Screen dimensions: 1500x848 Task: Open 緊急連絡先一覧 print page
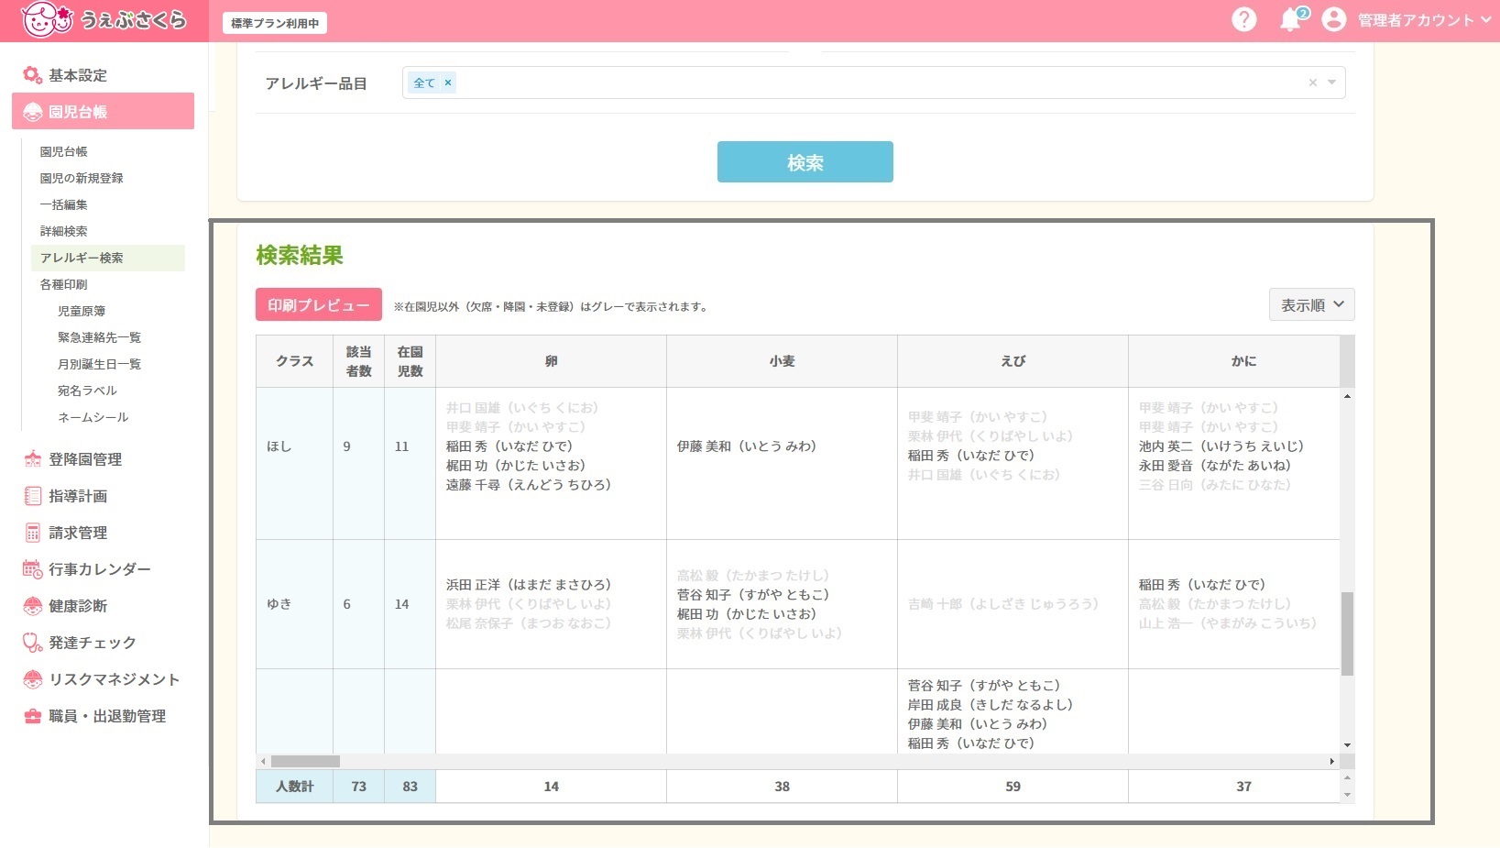click(x=99, y=337)
